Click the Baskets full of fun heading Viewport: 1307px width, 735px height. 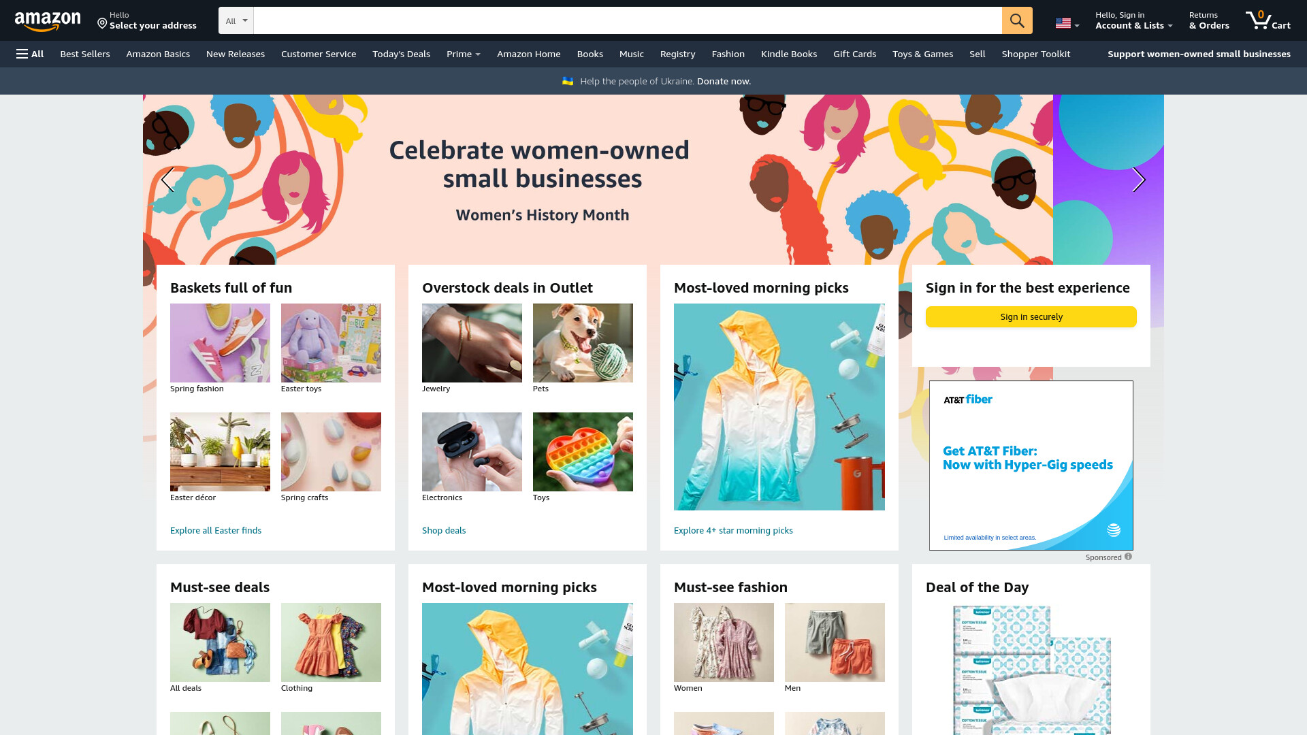[x=231, y=288]
